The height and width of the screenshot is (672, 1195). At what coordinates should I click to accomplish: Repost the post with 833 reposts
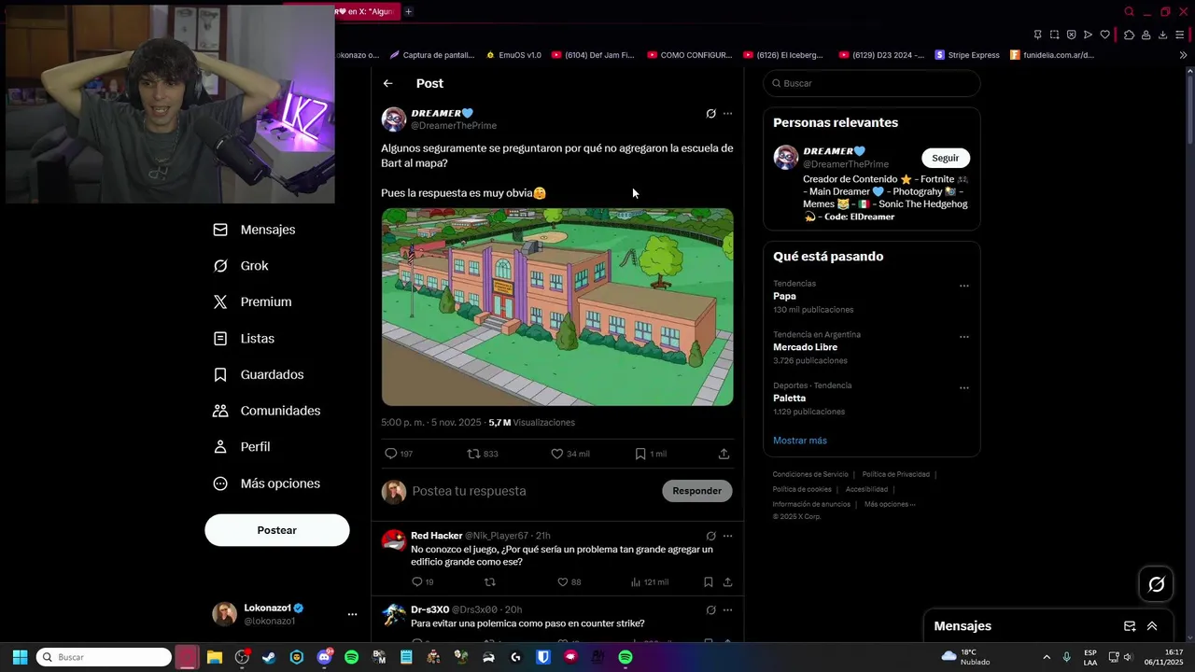[x=473, y=454]
